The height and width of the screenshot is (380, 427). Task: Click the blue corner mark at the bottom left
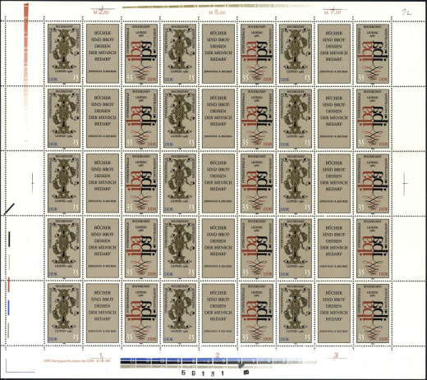(20, 365)
